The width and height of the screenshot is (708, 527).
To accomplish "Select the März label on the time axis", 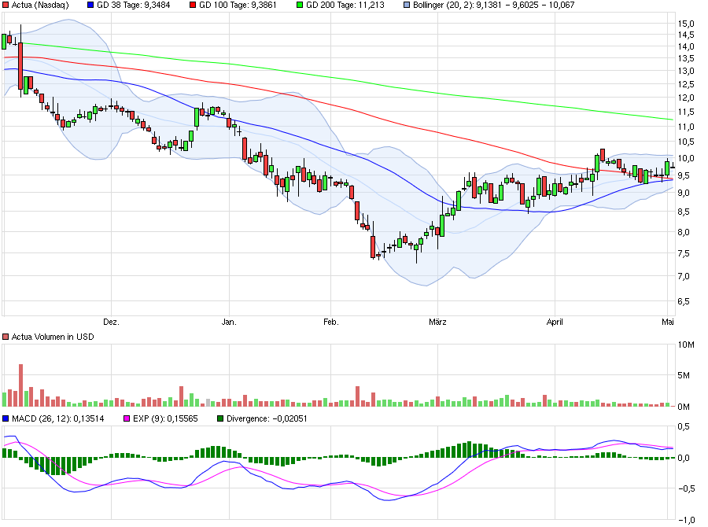I will [438, 322].
